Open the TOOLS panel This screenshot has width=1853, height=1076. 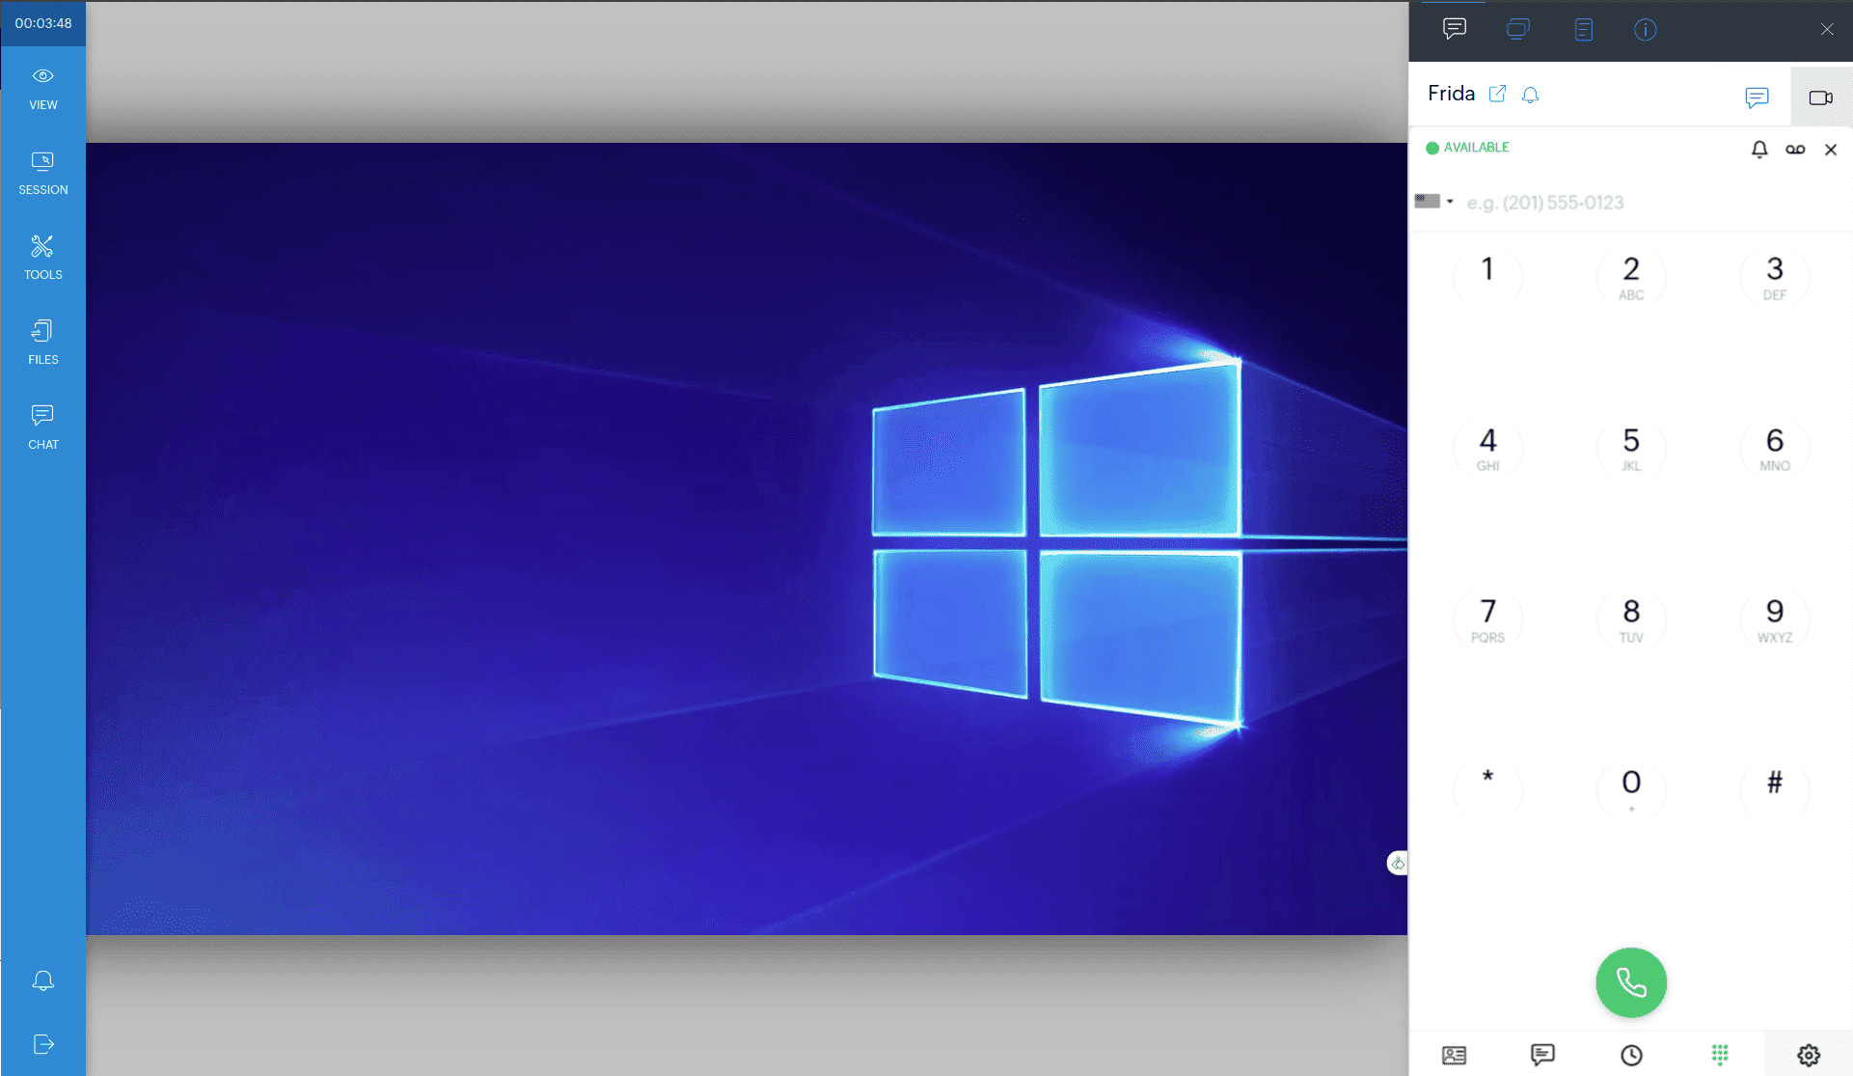[42, 258]
